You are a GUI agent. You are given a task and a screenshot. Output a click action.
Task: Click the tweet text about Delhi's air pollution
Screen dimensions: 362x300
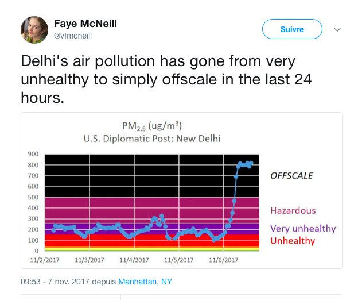point(166,79)
